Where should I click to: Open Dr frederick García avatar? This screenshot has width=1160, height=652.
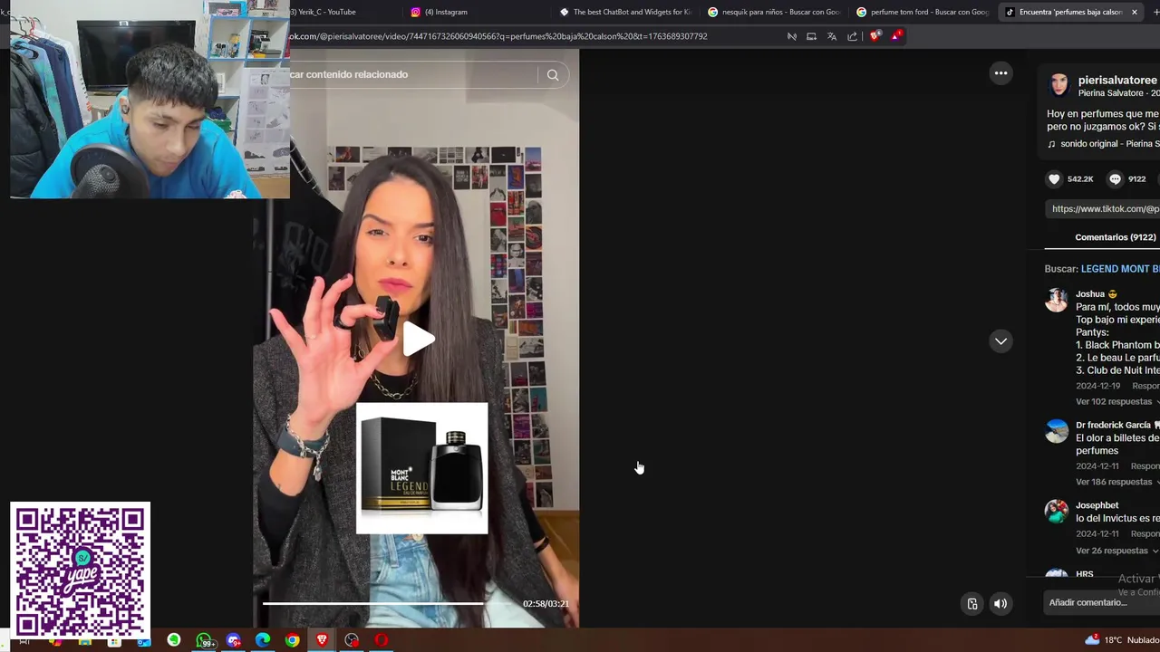click(1056, 431)
